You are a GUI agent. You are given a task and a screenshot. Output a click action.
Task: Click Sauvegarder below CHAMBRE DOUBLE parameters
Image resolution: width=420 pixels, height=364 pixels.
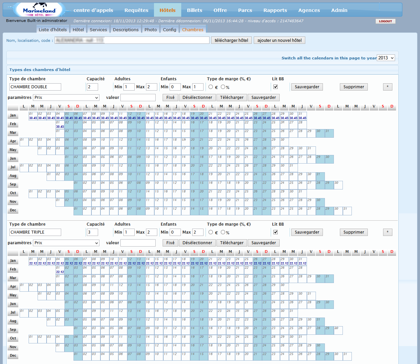pos(264,98)
